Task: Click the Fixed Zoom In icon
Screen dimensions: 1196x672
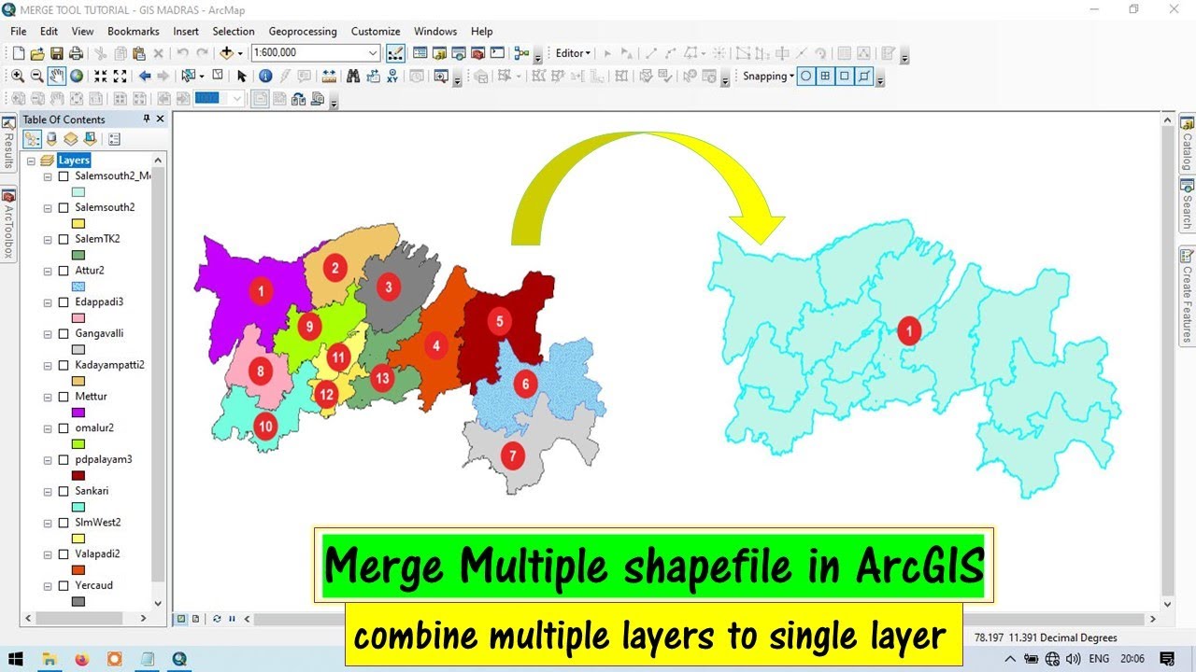Action: pos(101,76)
